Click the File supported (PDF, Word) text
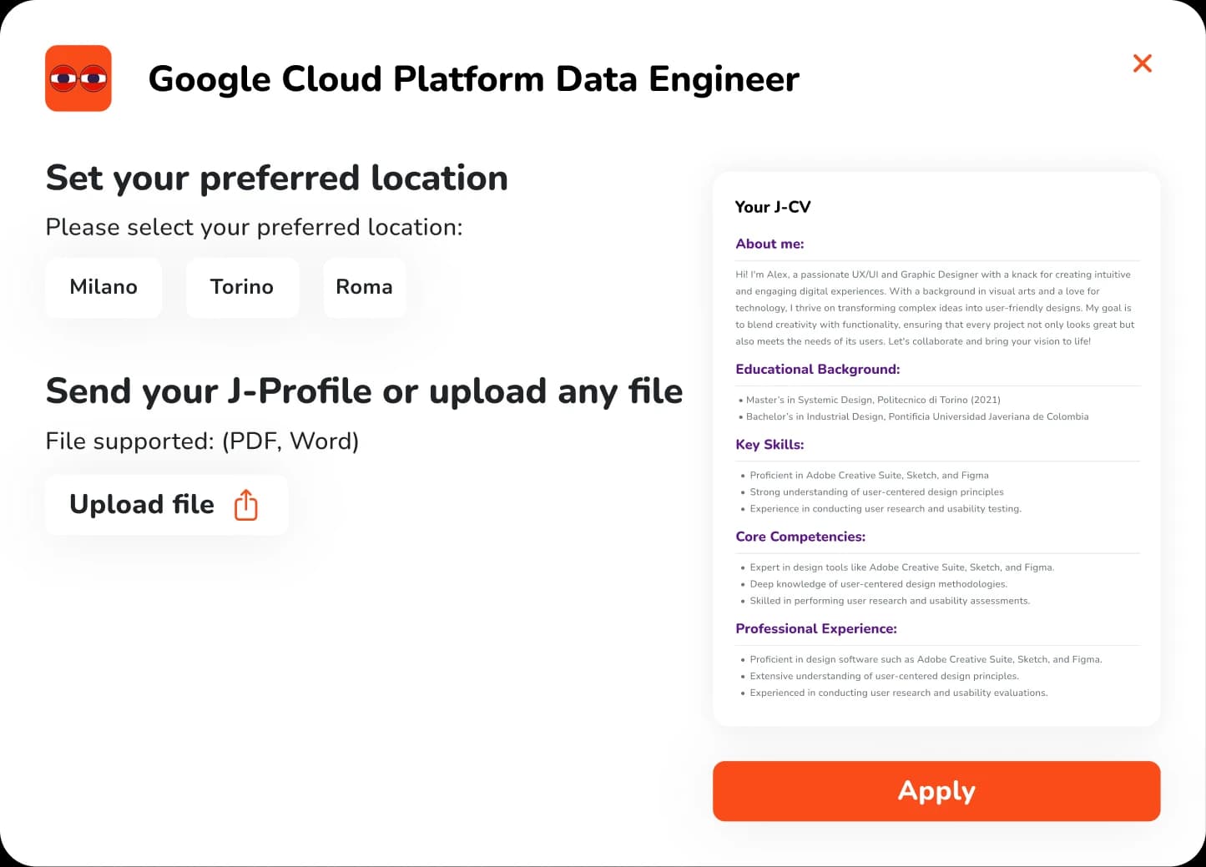The image size is (1206, 867). point(202,441)
